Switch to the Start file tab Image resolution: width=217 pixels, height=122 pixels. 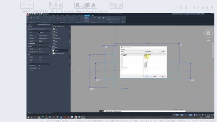[30, 24]
